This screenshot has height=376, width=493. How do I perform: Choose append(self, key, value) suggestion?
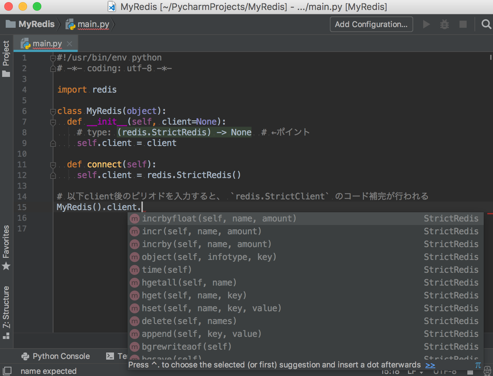305,334
